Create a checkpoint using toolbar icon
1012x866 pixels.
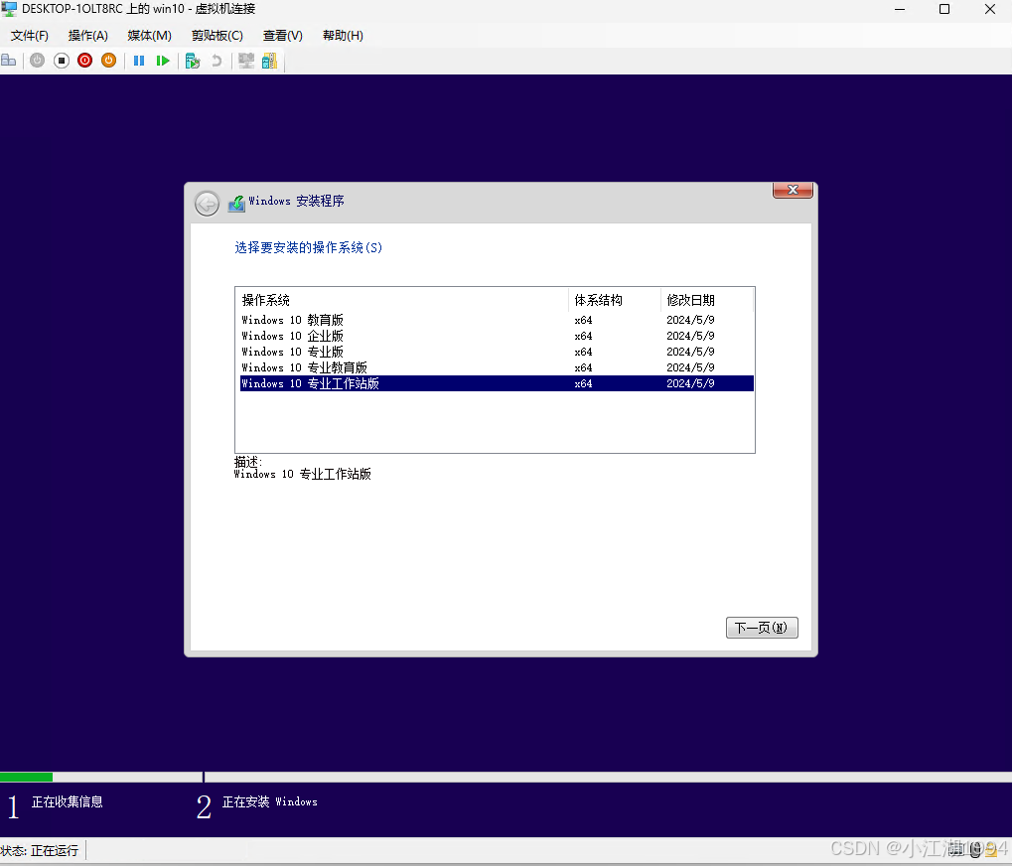193,61
